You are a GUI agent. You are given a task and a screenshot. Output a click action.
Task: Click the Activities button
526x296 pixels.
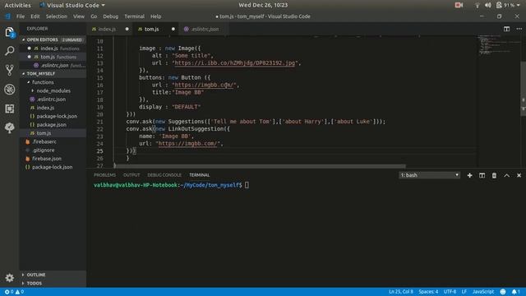coord(17,5)
